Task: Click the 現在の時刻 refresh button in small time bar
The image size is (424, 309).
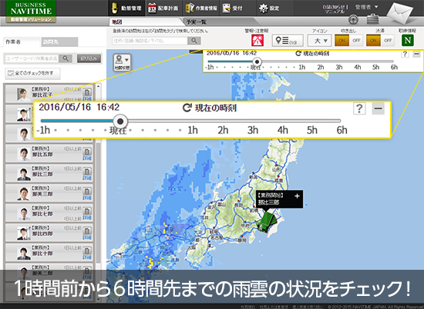Action: tap(312, 53)
